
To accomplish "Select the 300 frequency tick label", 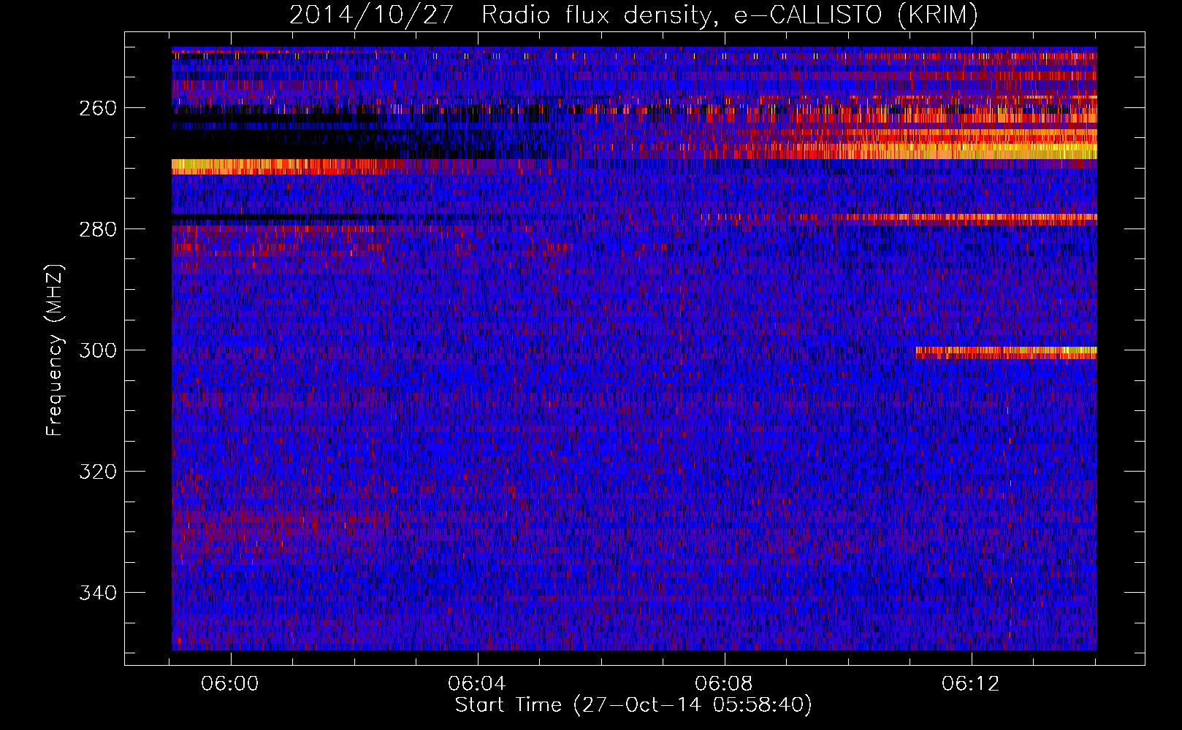I will [98, 350].
